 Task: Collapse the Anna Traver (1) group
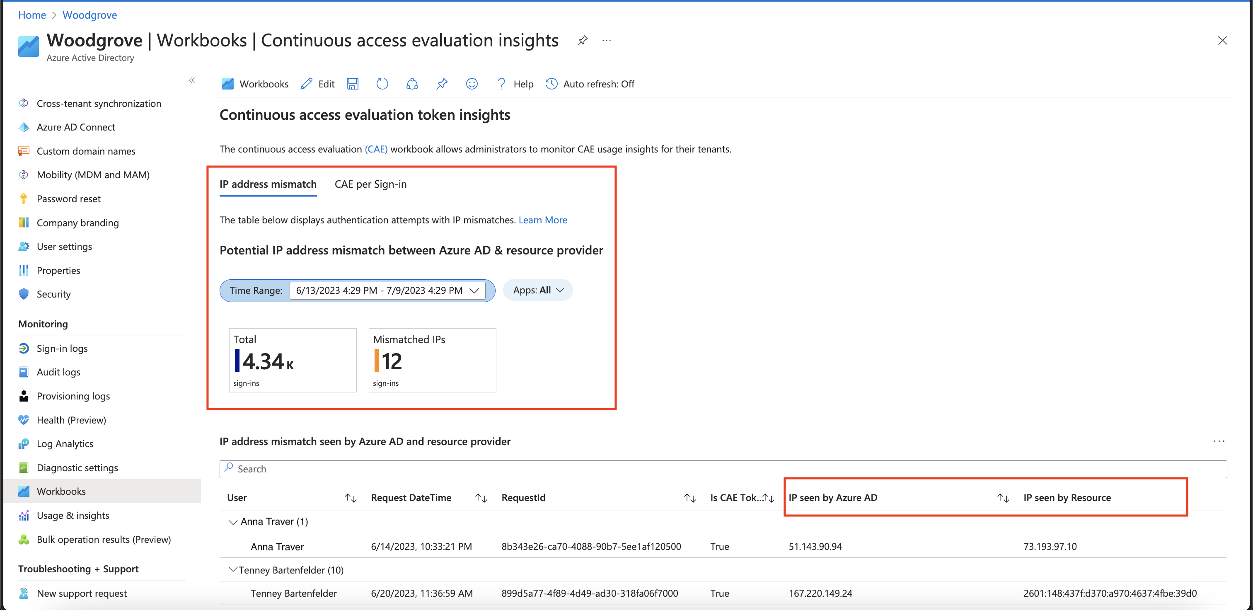[x=232, y=522]
